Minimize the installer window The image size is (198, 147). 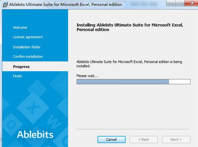(x=171, y=3)
